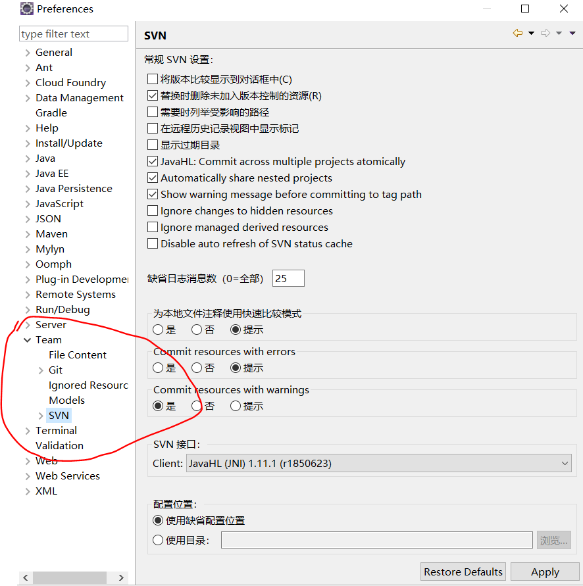This screenshot has height=586, width=583.
Task: Select 是 for Commit resources with errors
Action: tap(158, 368)
